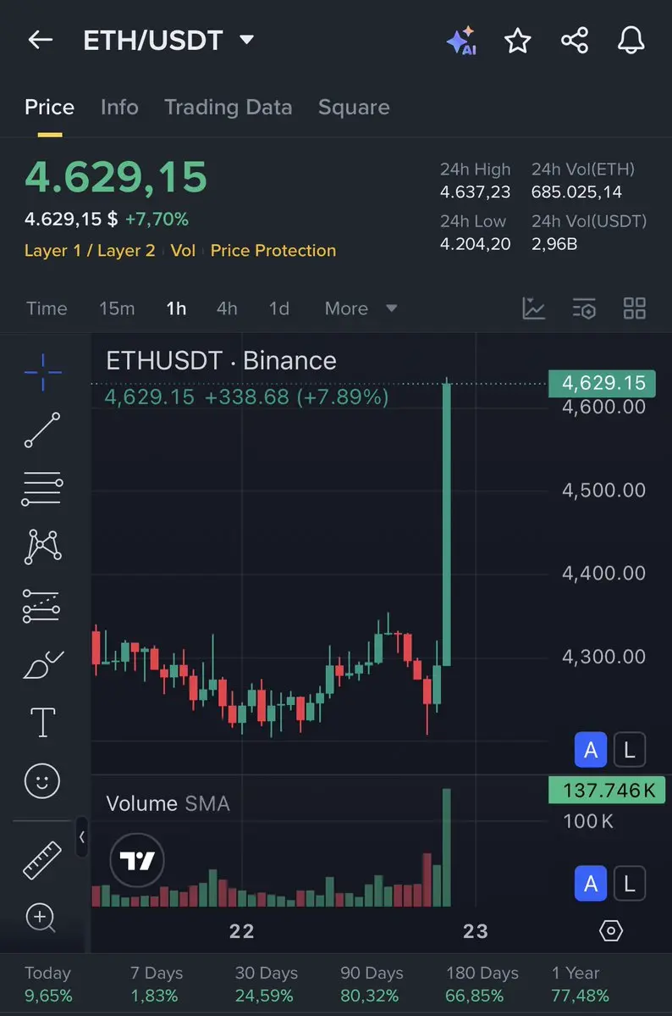The width and height of the screenshot is (672, 1016).
Task: Collapse the drawing toolbar arrow
Action: click(x=81, y=837)
